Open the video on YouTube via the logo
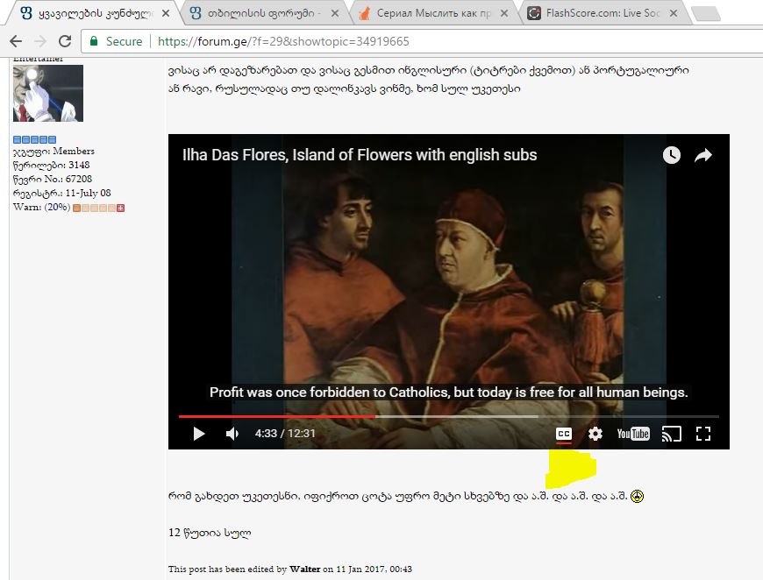The height and width of the screenshot is (580, 763). click(633, 433)
